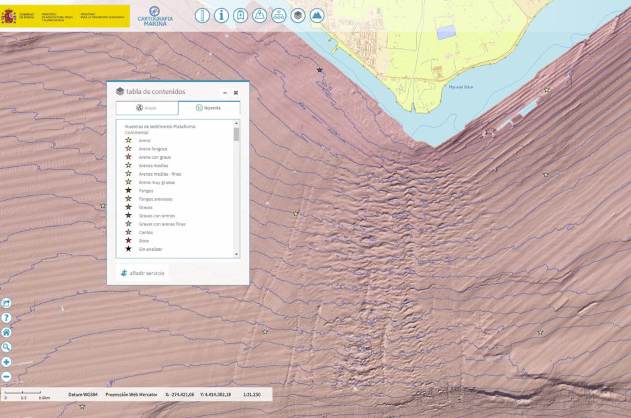Switch to the mapa tab
631x418 pixels.
click(x=146, y=108)
